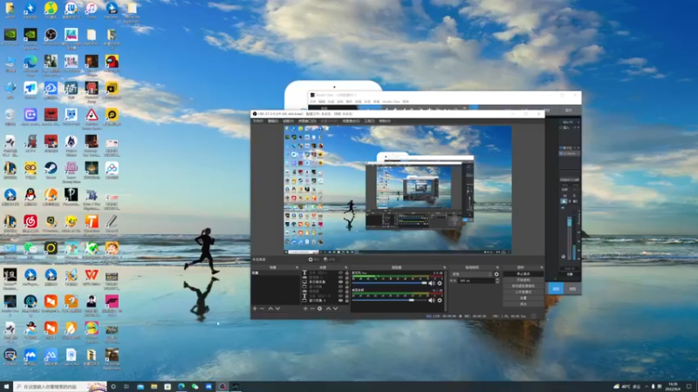The width and height of the screenshot is (698, 392).
Task: Open mixer settings gear for 麦克风/Aux channel
Action: (x=440, y=283)
